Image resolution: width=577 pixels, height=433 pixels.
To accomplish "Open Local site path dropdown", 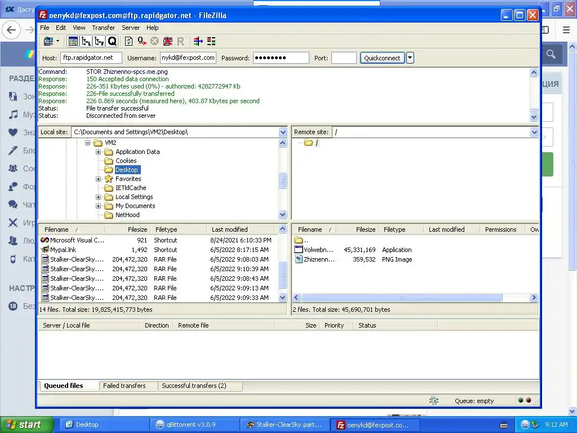I will (283, 132).
